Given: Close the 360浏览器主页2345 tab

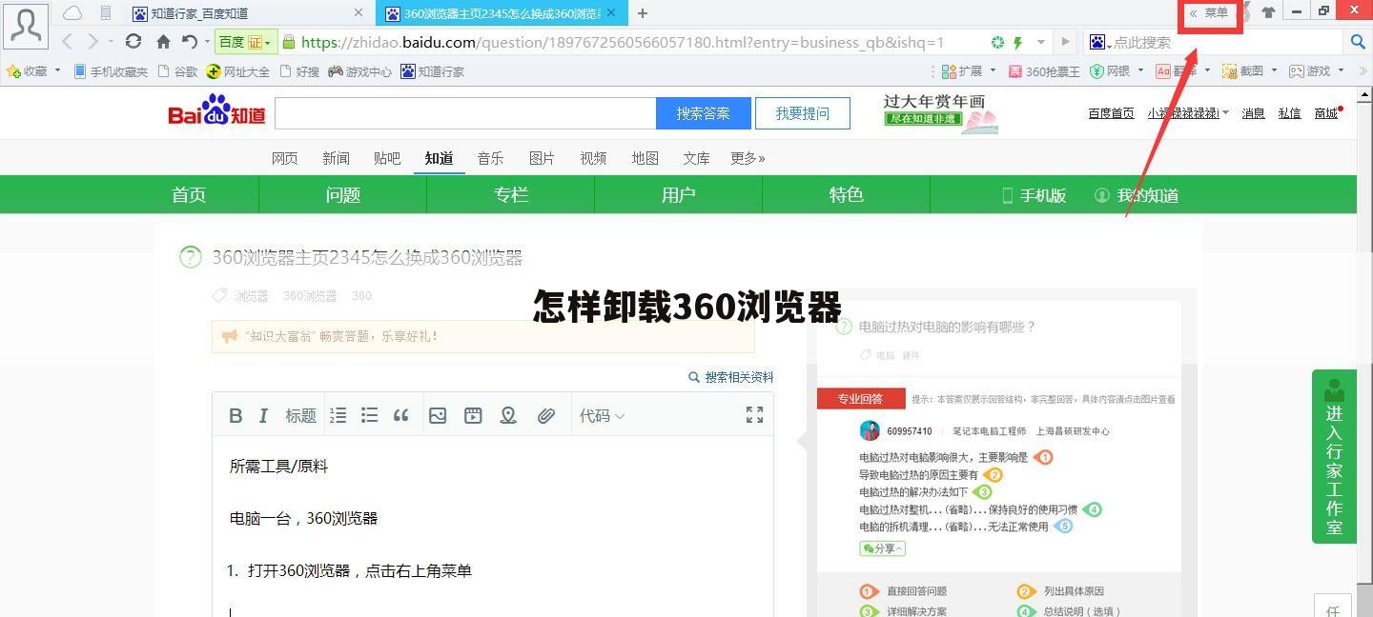Looking at the screenshot, I should click(611, 13).
